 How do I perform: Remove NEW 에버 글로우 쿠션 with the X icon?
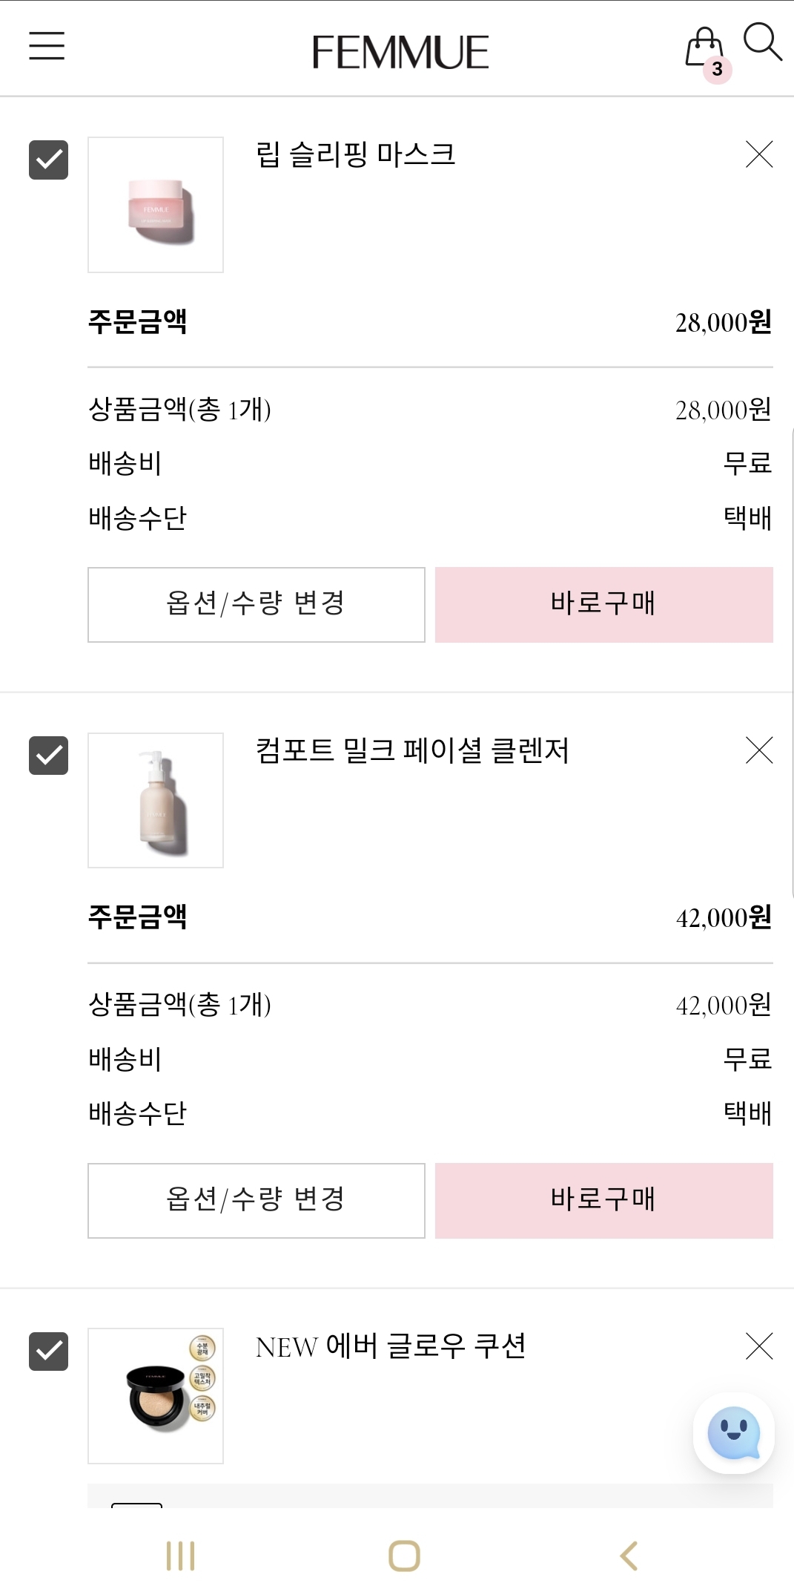(x=759, y=1346)
